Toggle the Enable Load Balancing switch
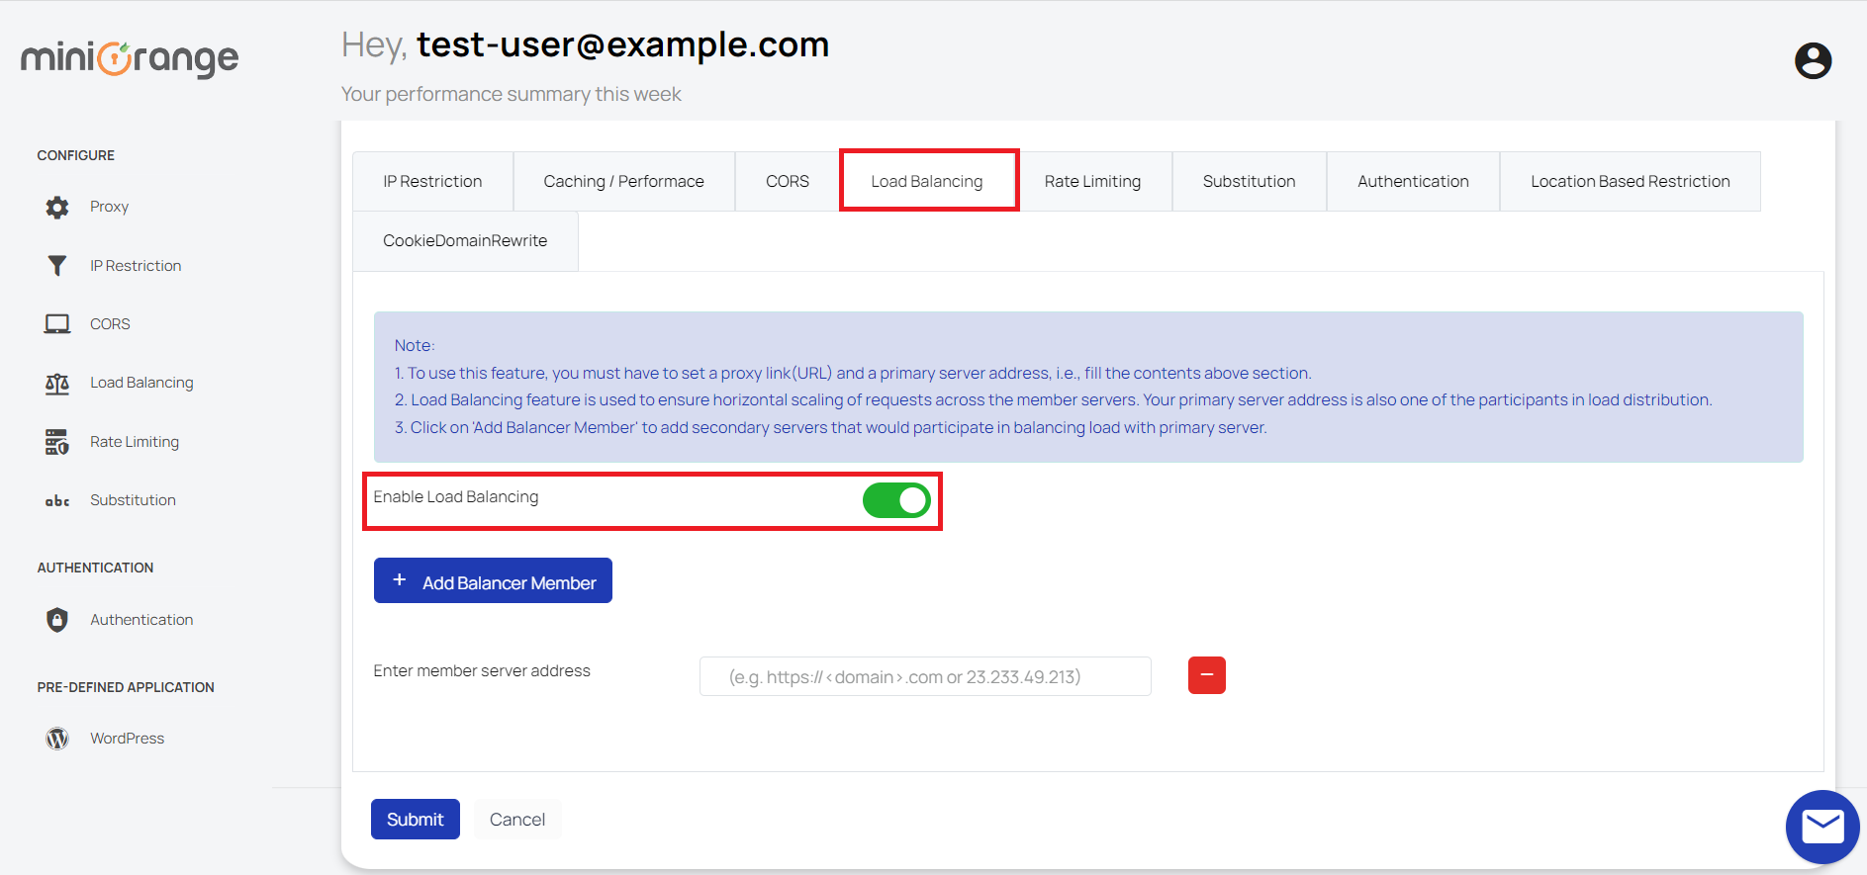The image size is (1867, 875). tap(896, 500)
